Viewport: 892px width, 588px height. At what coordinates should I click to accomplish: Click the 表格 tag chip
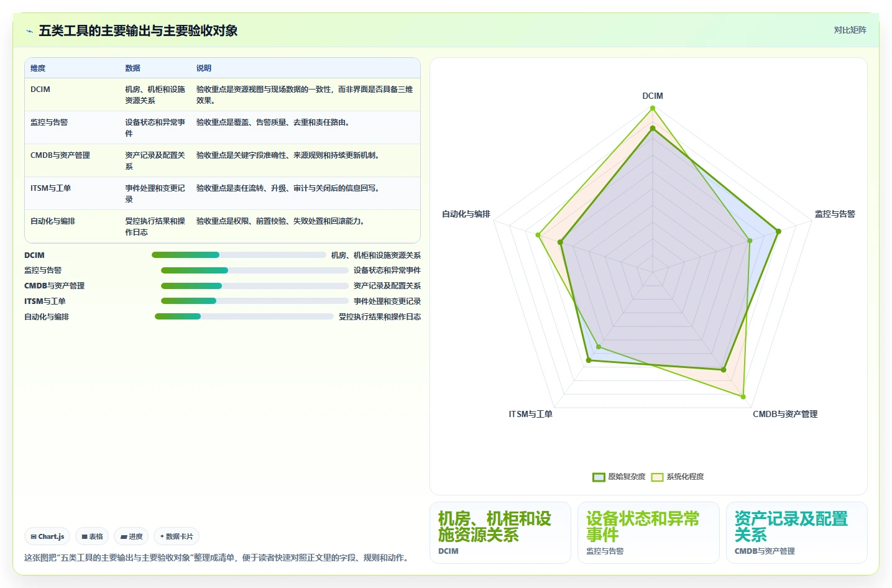[x=92, y=536]
